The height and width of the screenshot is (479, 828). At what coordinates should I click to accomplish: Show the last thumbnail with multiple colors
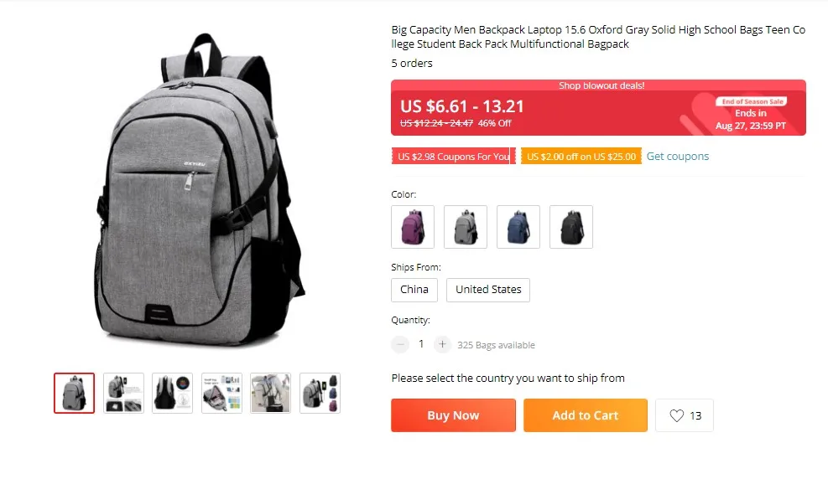tap(320, 393)
